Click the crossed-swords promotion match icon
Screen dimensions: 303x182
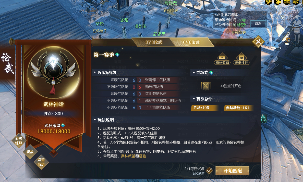tap(205, 86)
